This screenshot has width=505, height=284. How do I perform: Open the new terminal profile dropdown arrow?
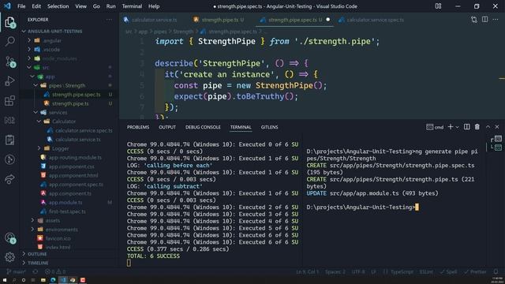pos(457,127)
